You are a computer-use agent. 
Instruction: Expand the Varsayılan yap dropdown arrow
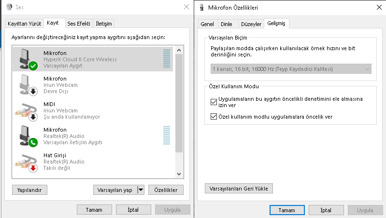pos(141,190)
